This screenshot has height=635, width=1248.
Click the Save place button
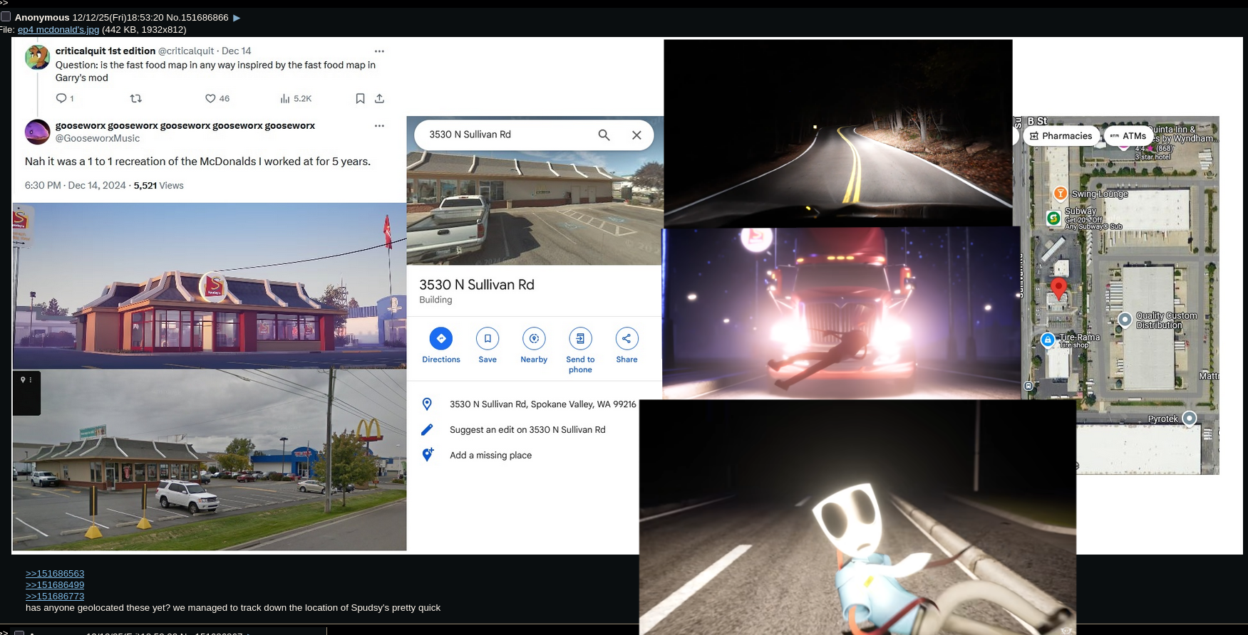(488, 345)
